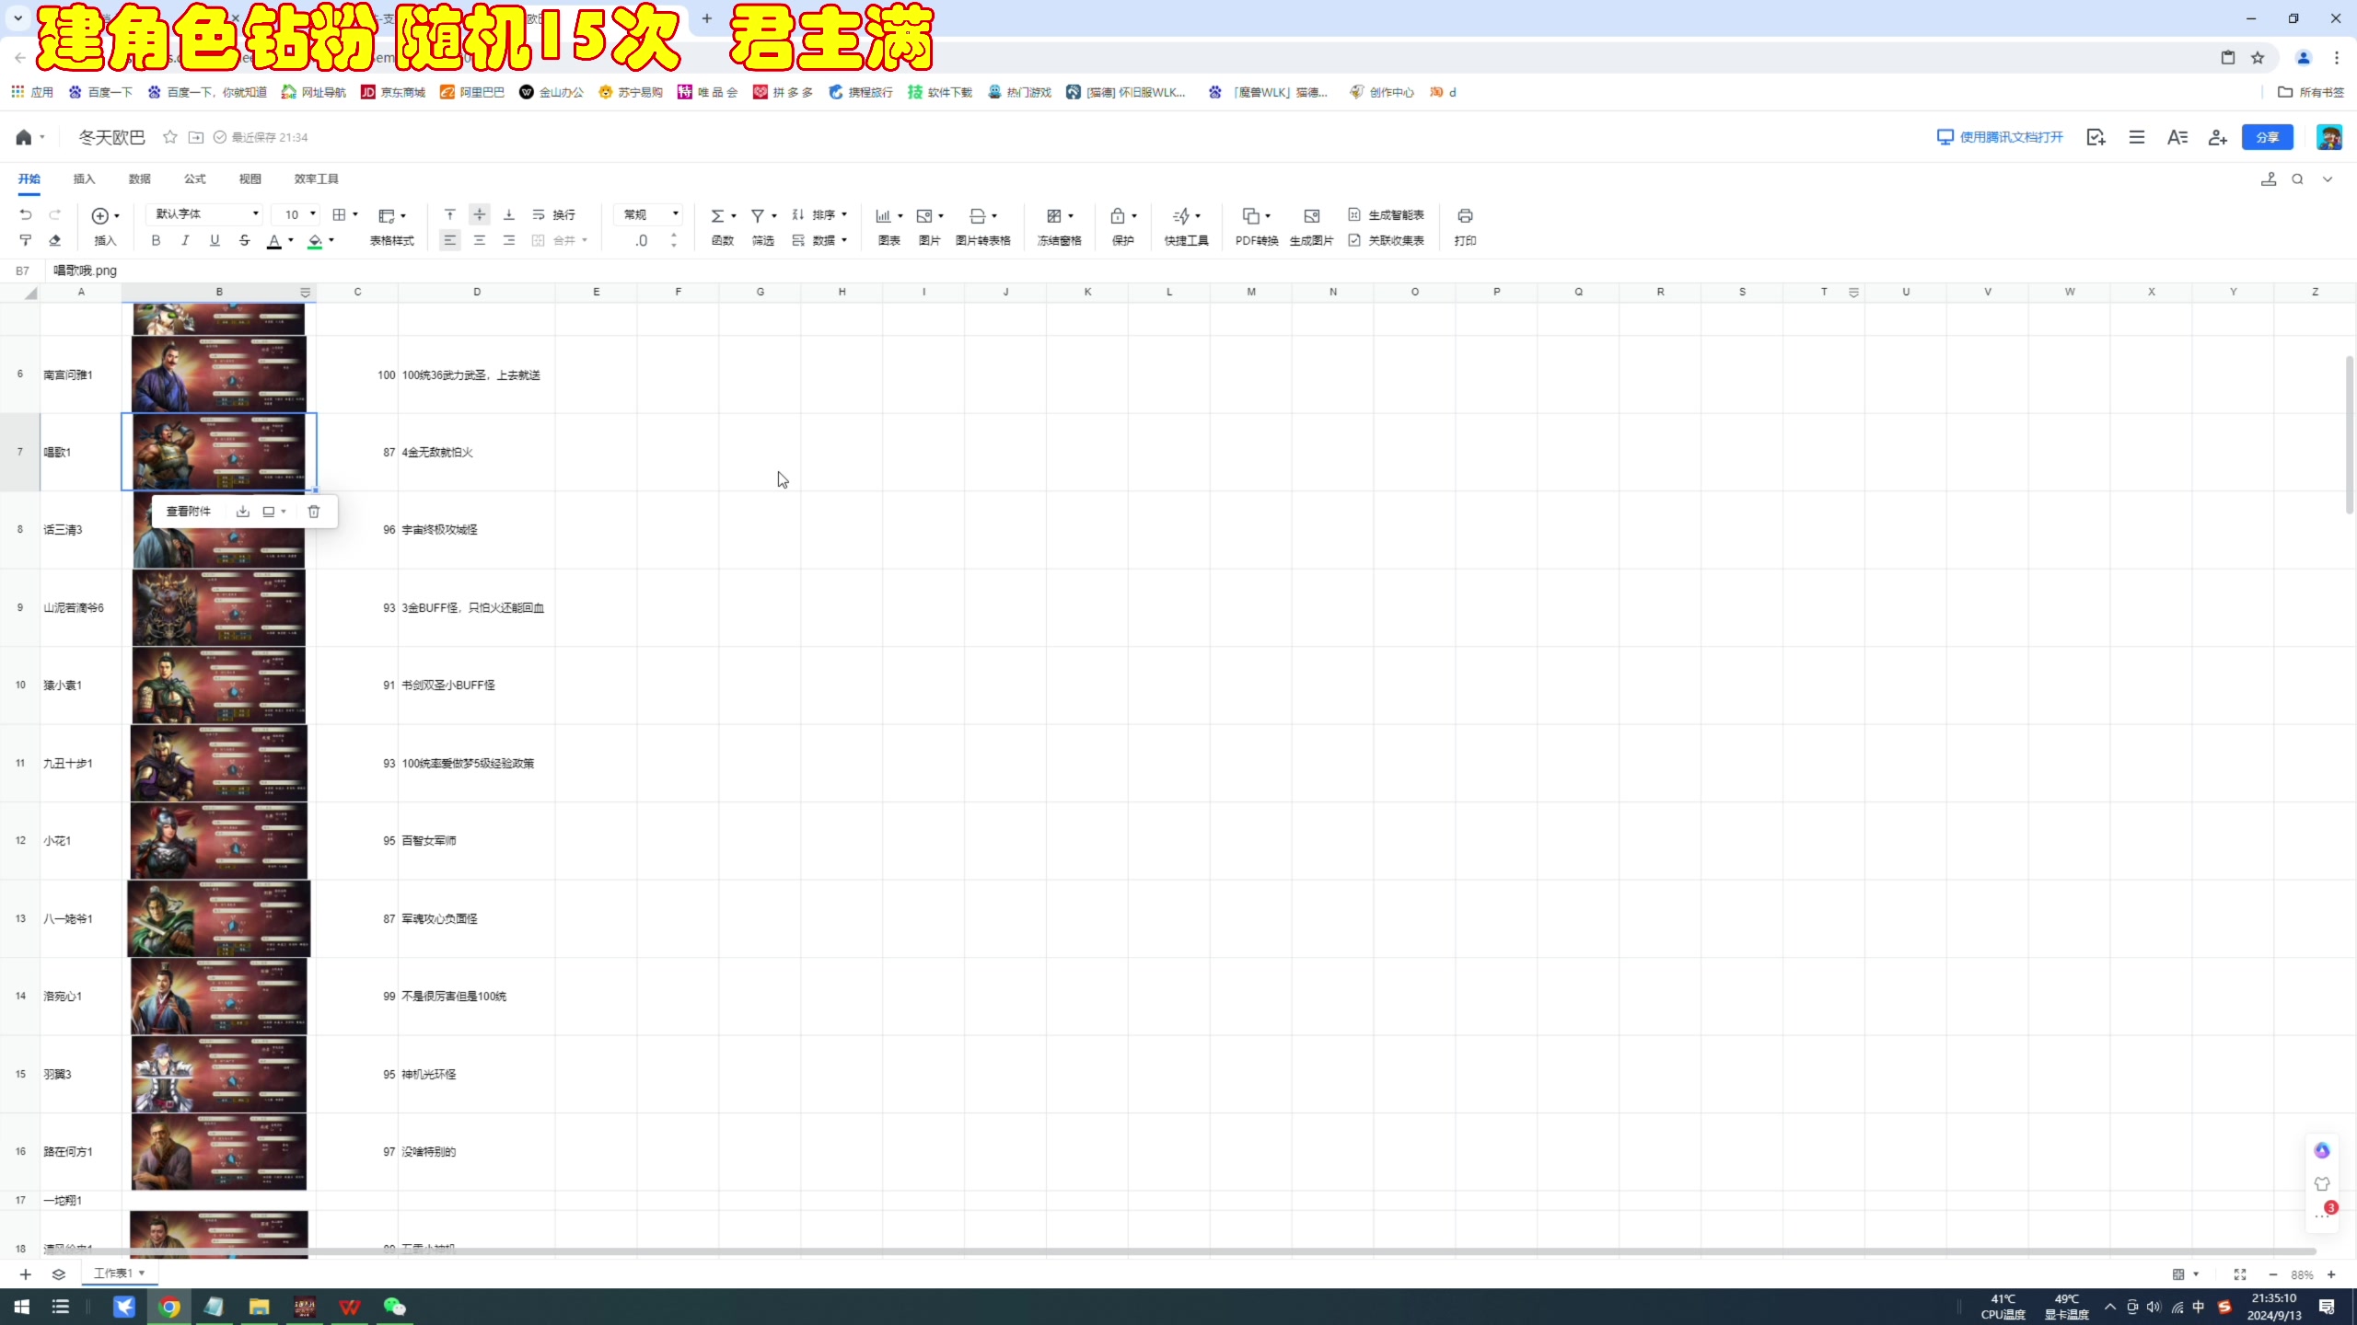Open the 排序 sort dropdown
The image size is (2357, 1325).
(x=819, y=214)
